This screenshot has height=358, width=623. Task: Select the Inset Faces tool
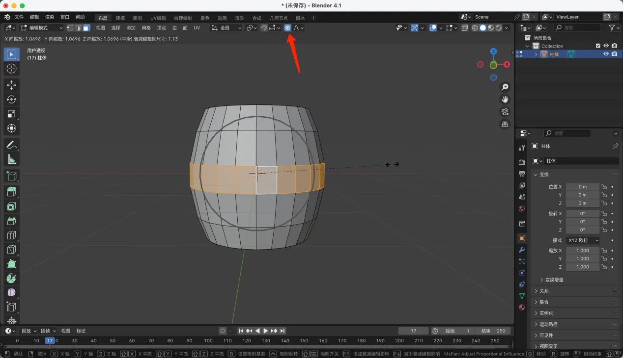(12, 206)
